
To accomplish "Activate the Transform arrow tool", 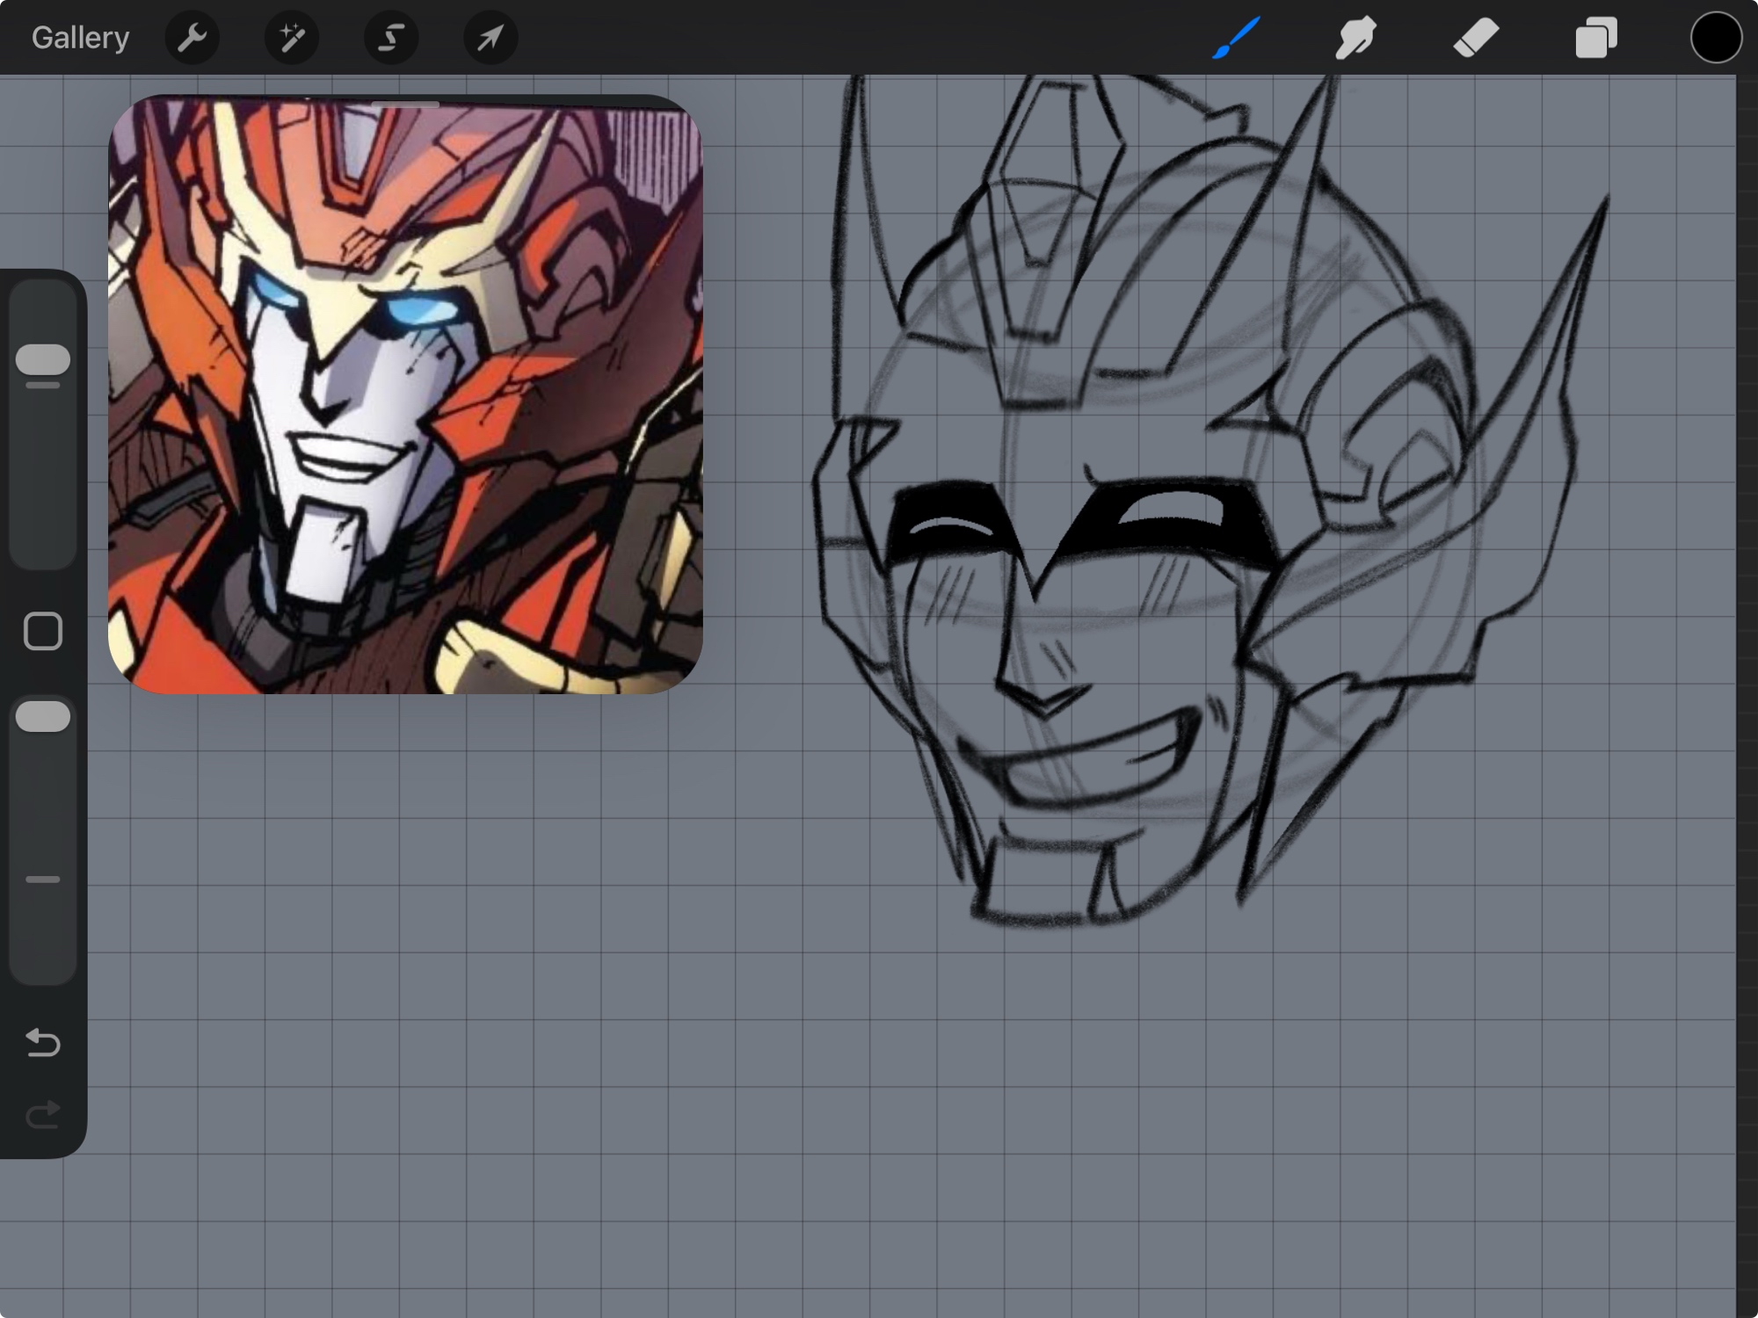I will [490, 38].
